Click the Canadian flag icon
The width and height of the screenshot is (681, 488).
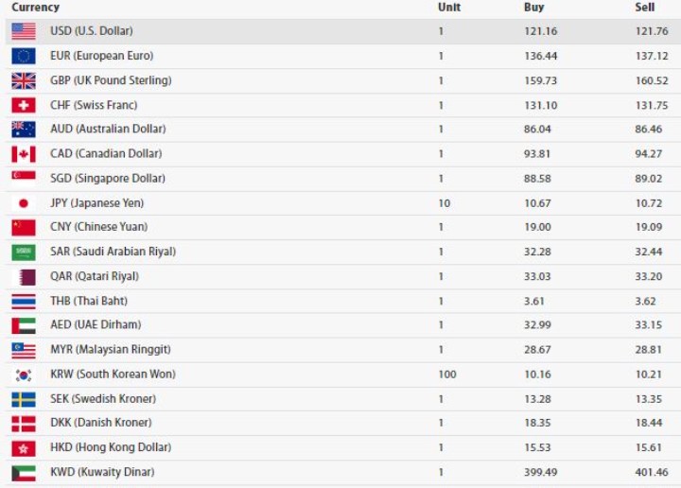tap(24, 154)
